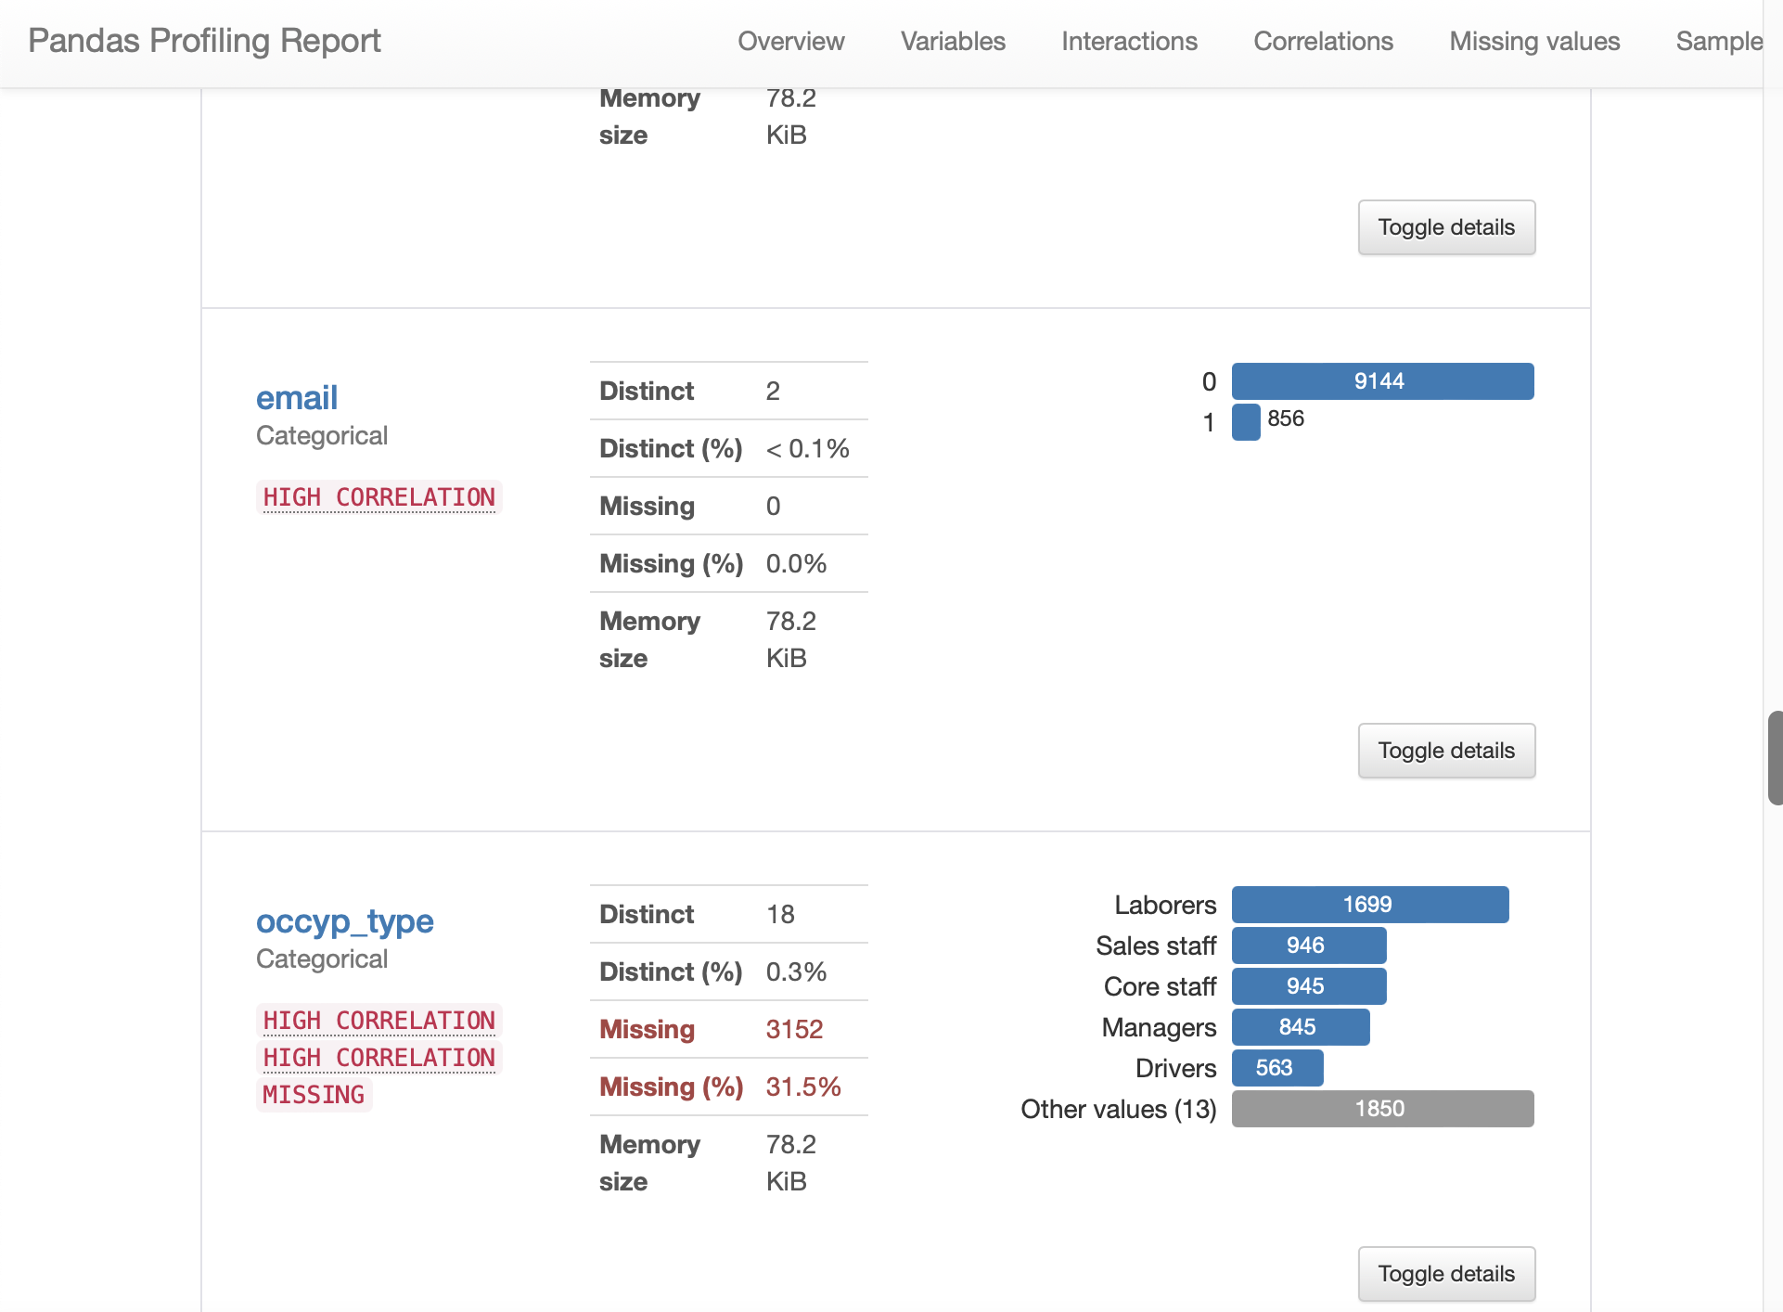This screenshot has height=1312, width=1783.
Task: Click the MISSING warning badge
Action: pyautogui.click(x=314, y=1095)
